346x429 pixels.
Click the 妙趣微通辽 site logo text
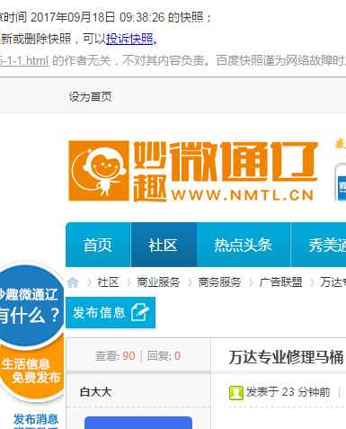(226, 172)
